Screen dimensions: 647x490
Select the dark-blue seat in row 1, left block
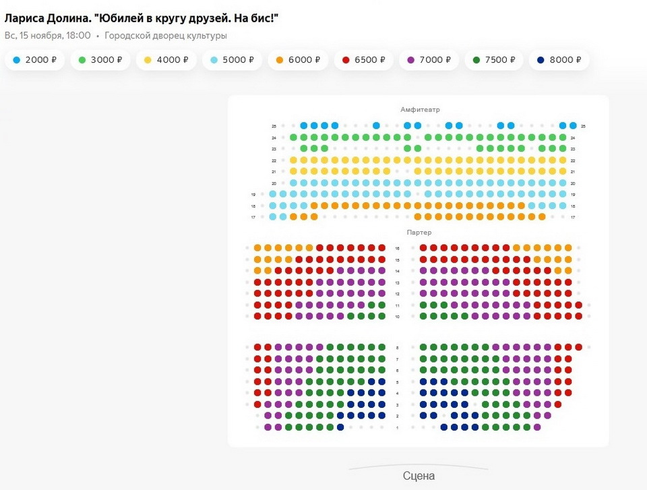pyautogui.click(x=340, y=427)
